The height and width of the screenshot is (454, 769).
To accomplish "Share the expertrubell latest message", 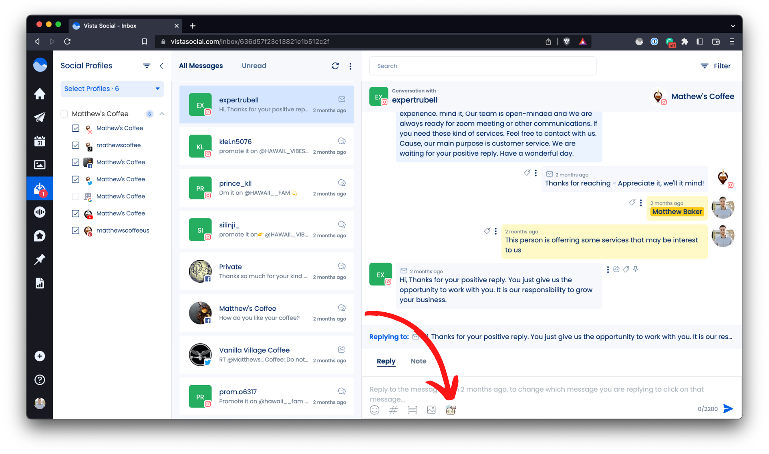I will click(616, 269).
